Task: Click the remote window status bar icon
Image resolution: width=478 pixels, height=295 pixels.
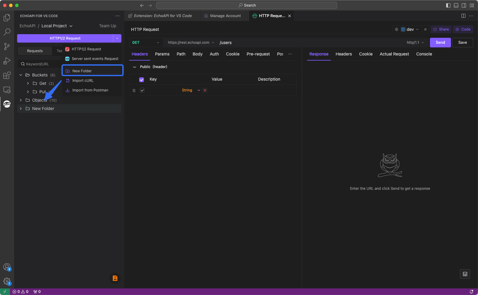Action: point(5,292)
